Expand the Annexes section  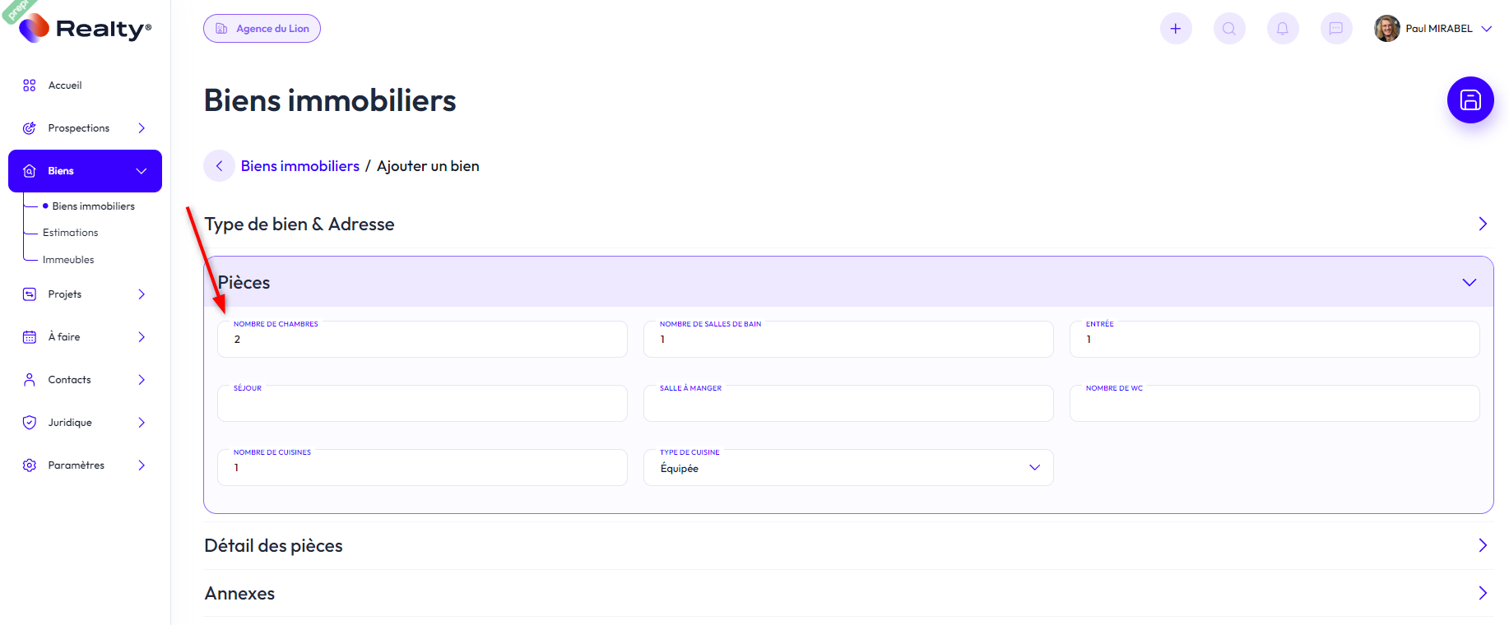click(x=1482, y=593)
